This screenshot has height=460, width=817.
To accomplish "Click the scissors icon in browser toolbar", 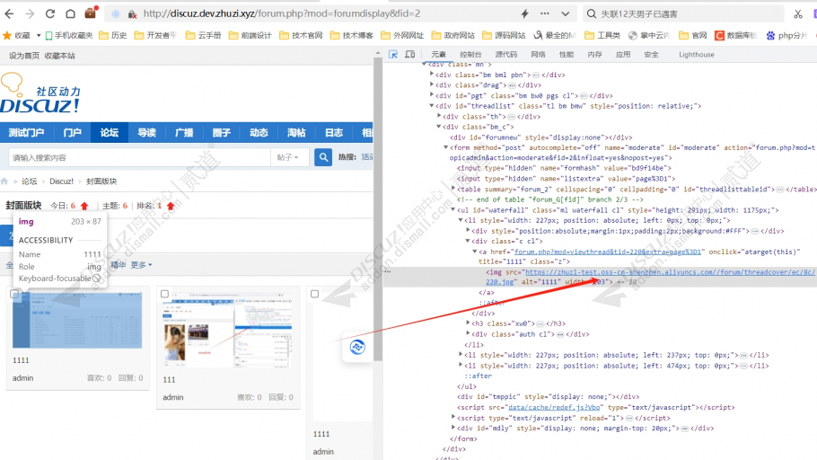I will (798, 14).
